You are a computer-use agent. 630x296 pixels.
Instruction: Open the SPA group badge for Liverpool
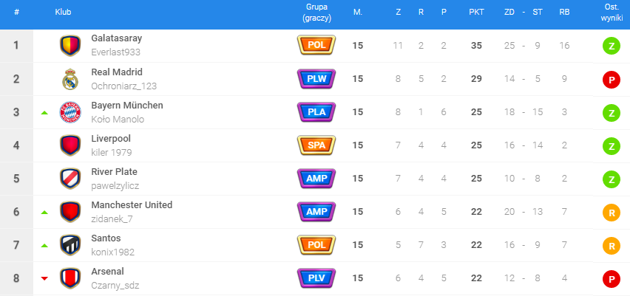click(316, 145)
